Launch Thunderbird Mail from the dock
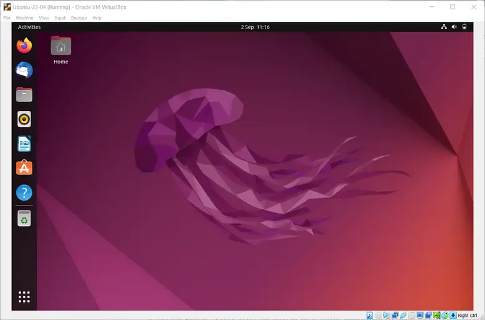 [x=24, y=70]
